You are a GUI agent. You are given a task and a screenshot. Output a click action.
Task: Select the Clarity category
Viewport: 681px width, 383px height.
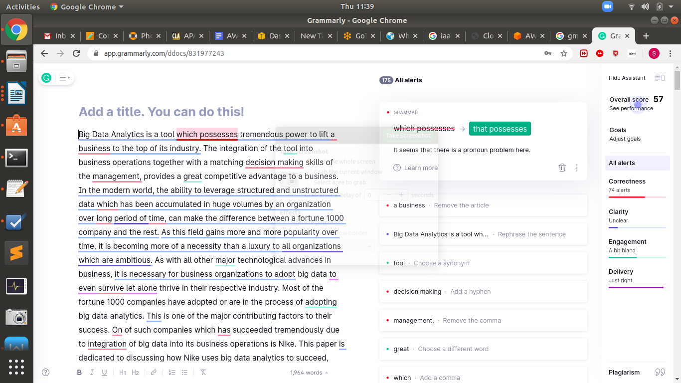[x=637, y=217]
